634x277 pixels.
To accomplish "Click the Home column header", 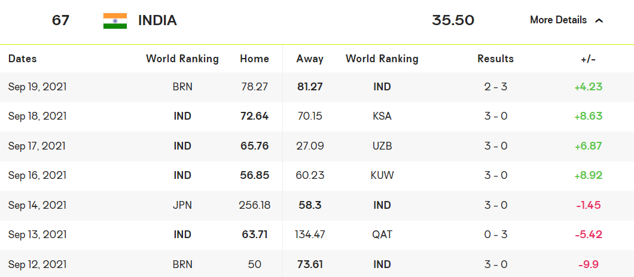I will click(254, 59).
